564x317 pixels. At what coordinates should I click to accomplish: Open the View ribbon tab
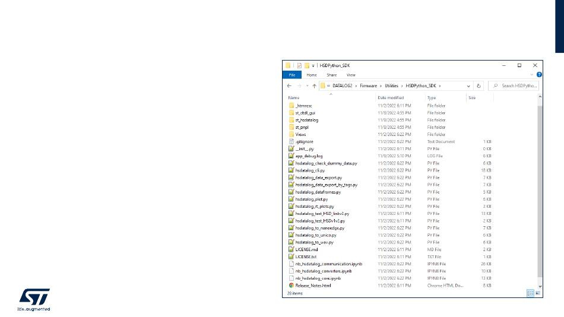tap(351, 75)
